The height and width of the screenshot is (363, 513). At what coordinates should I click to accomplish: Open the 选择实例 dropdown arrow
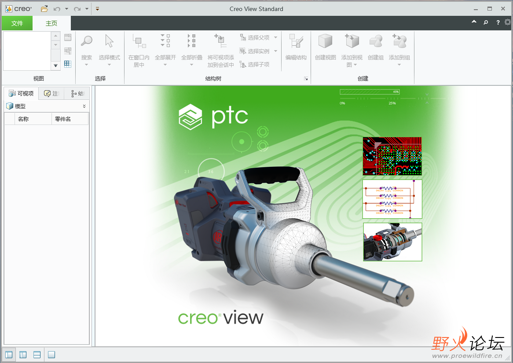coord(275,51)
